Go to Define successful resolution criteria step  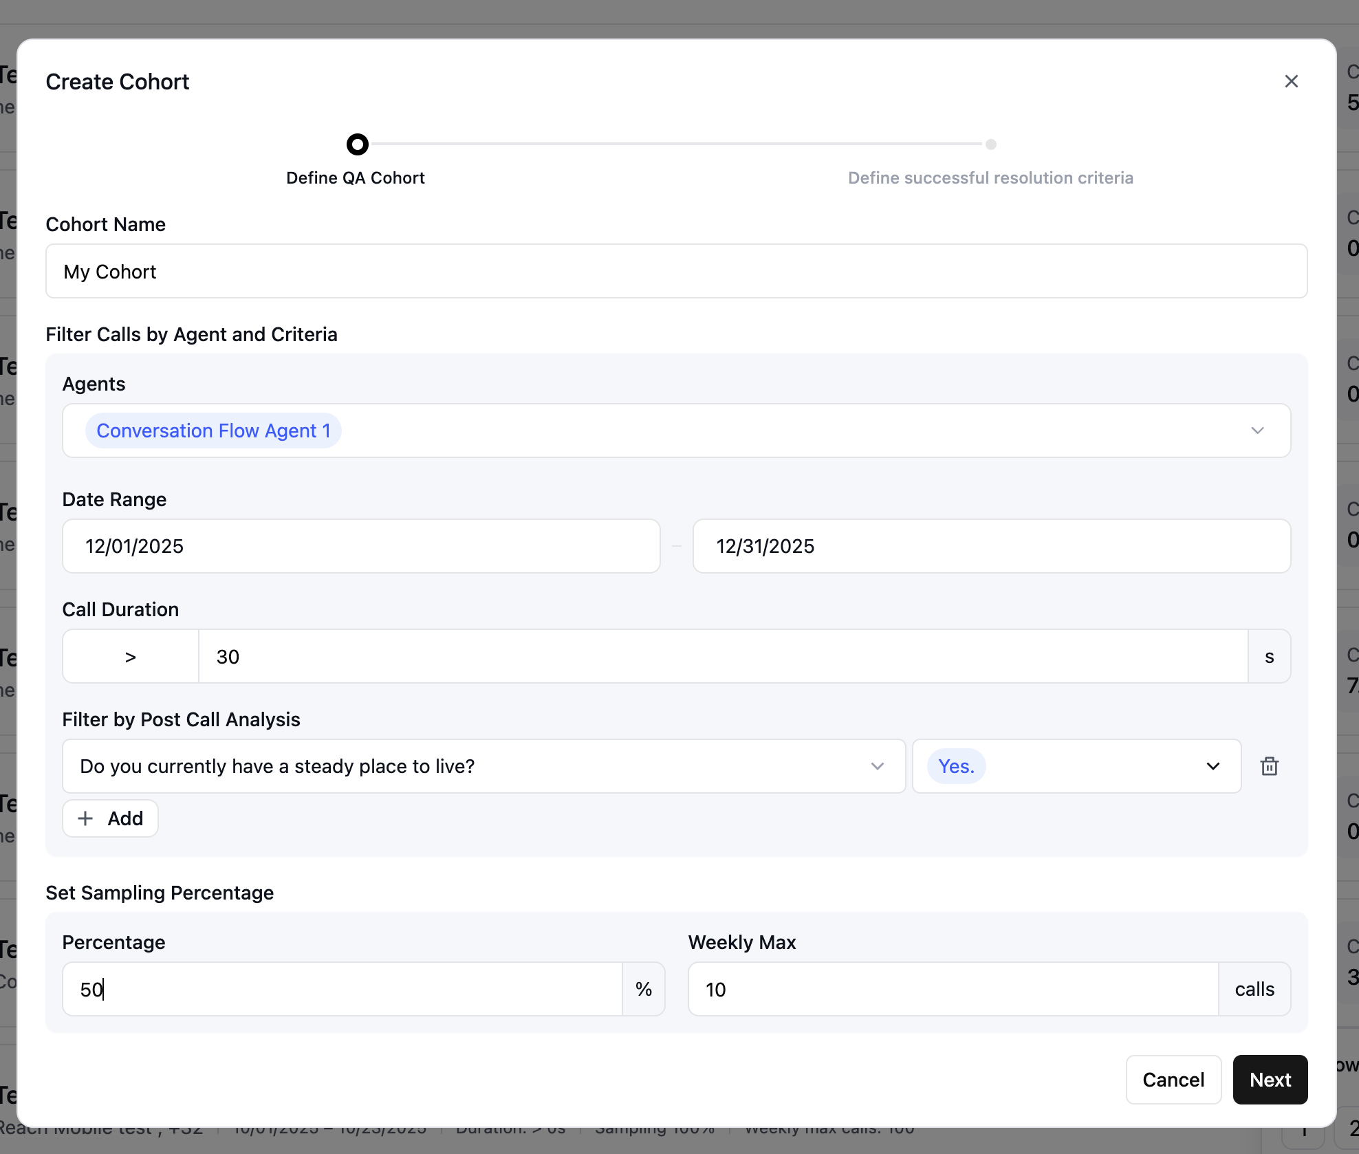pyautogui.click(x=990, y=177)
